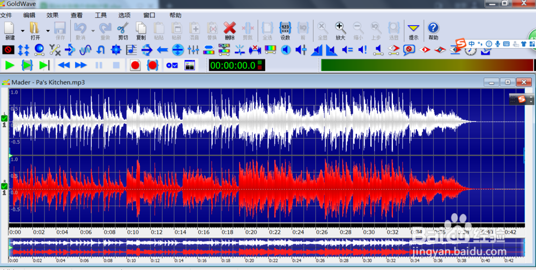
Task: Open the equalizer sliders effect icon
Action: pos(193,50)
